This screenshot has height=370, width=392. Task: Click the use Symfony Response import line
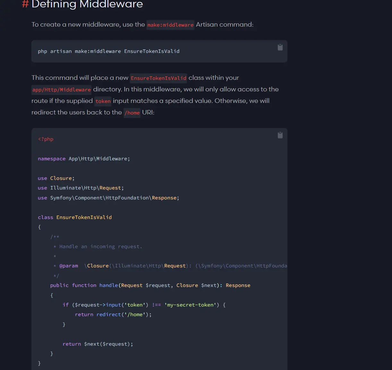pos(108,198)
